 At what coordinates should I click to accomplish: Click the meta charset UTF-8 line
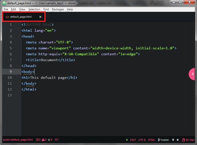tap(49, 42)
